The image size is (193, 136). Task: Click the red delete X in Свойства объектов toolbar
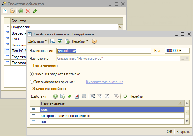coord(28,11)
